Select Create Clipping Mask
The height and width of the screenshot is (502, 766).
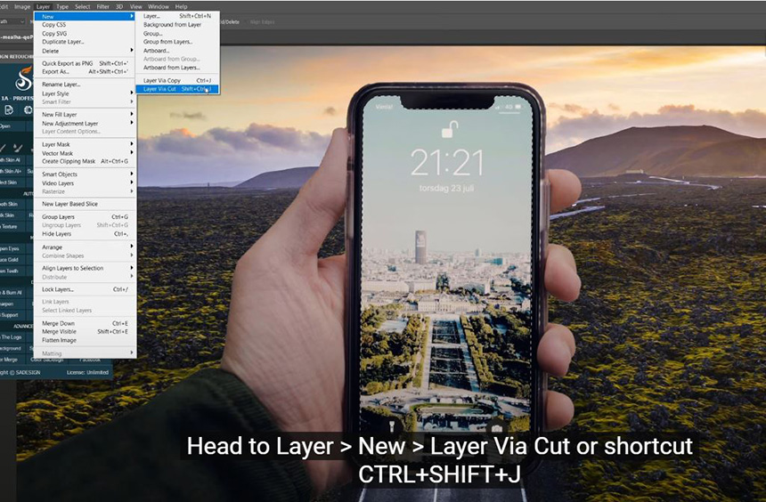pos(85,161)
